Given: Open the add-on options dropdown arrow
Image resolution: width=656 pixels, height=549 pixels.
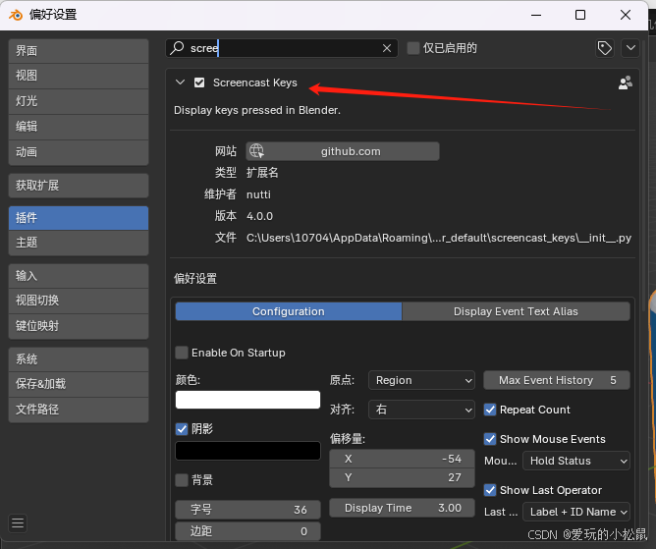Looking at the screenshot, I should pyautogui.click(x=630, y=48).
